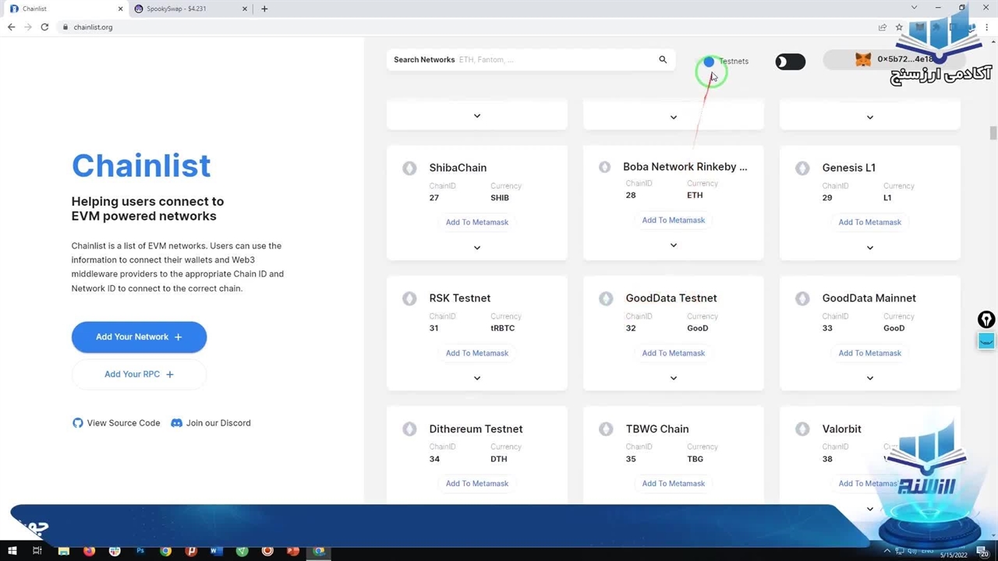This screenshot has height=561, width=998.
Task: Switch to the SpookySwap tab
Action: 189,9
